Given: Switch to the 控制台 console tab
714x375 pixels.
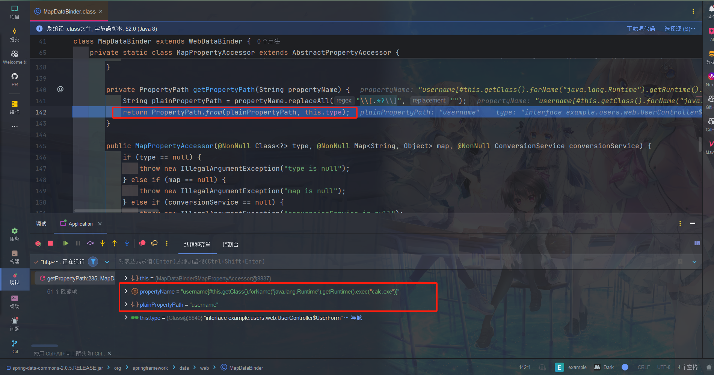Looking at the screenshot, I should point(230,244).
